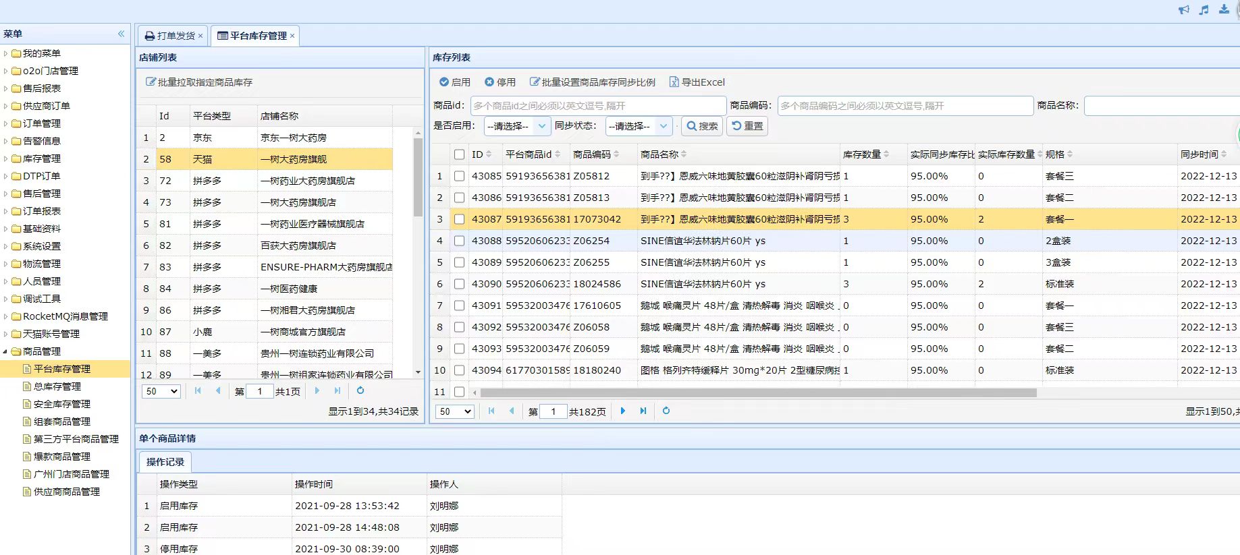
Task: Click the announcement megaphone icon
Action: pyautogui.click(x=1184, y=9)
